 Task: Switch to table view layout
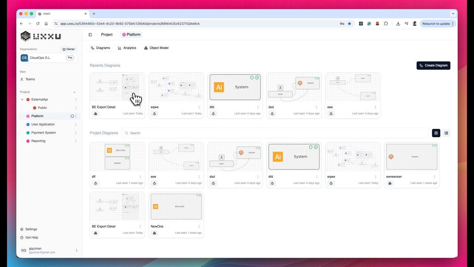click(x=446, y=133)
